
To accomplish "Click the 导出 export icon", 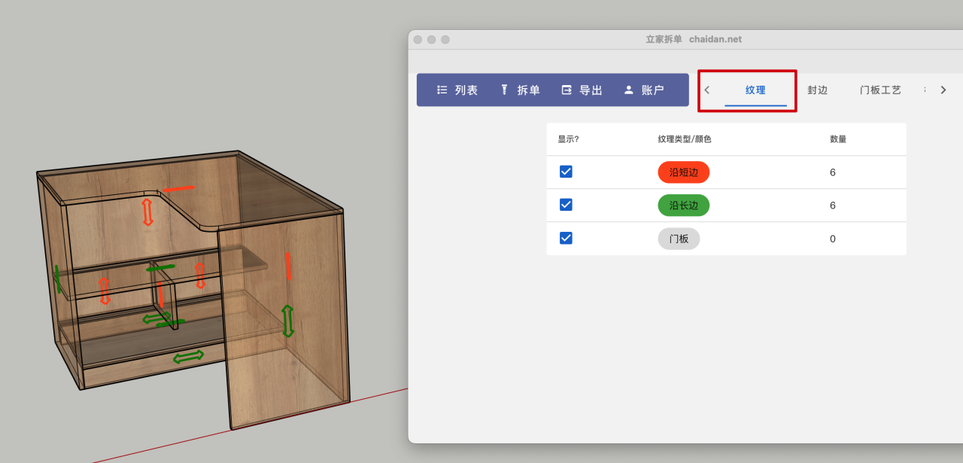I will (x=567, y=90).
